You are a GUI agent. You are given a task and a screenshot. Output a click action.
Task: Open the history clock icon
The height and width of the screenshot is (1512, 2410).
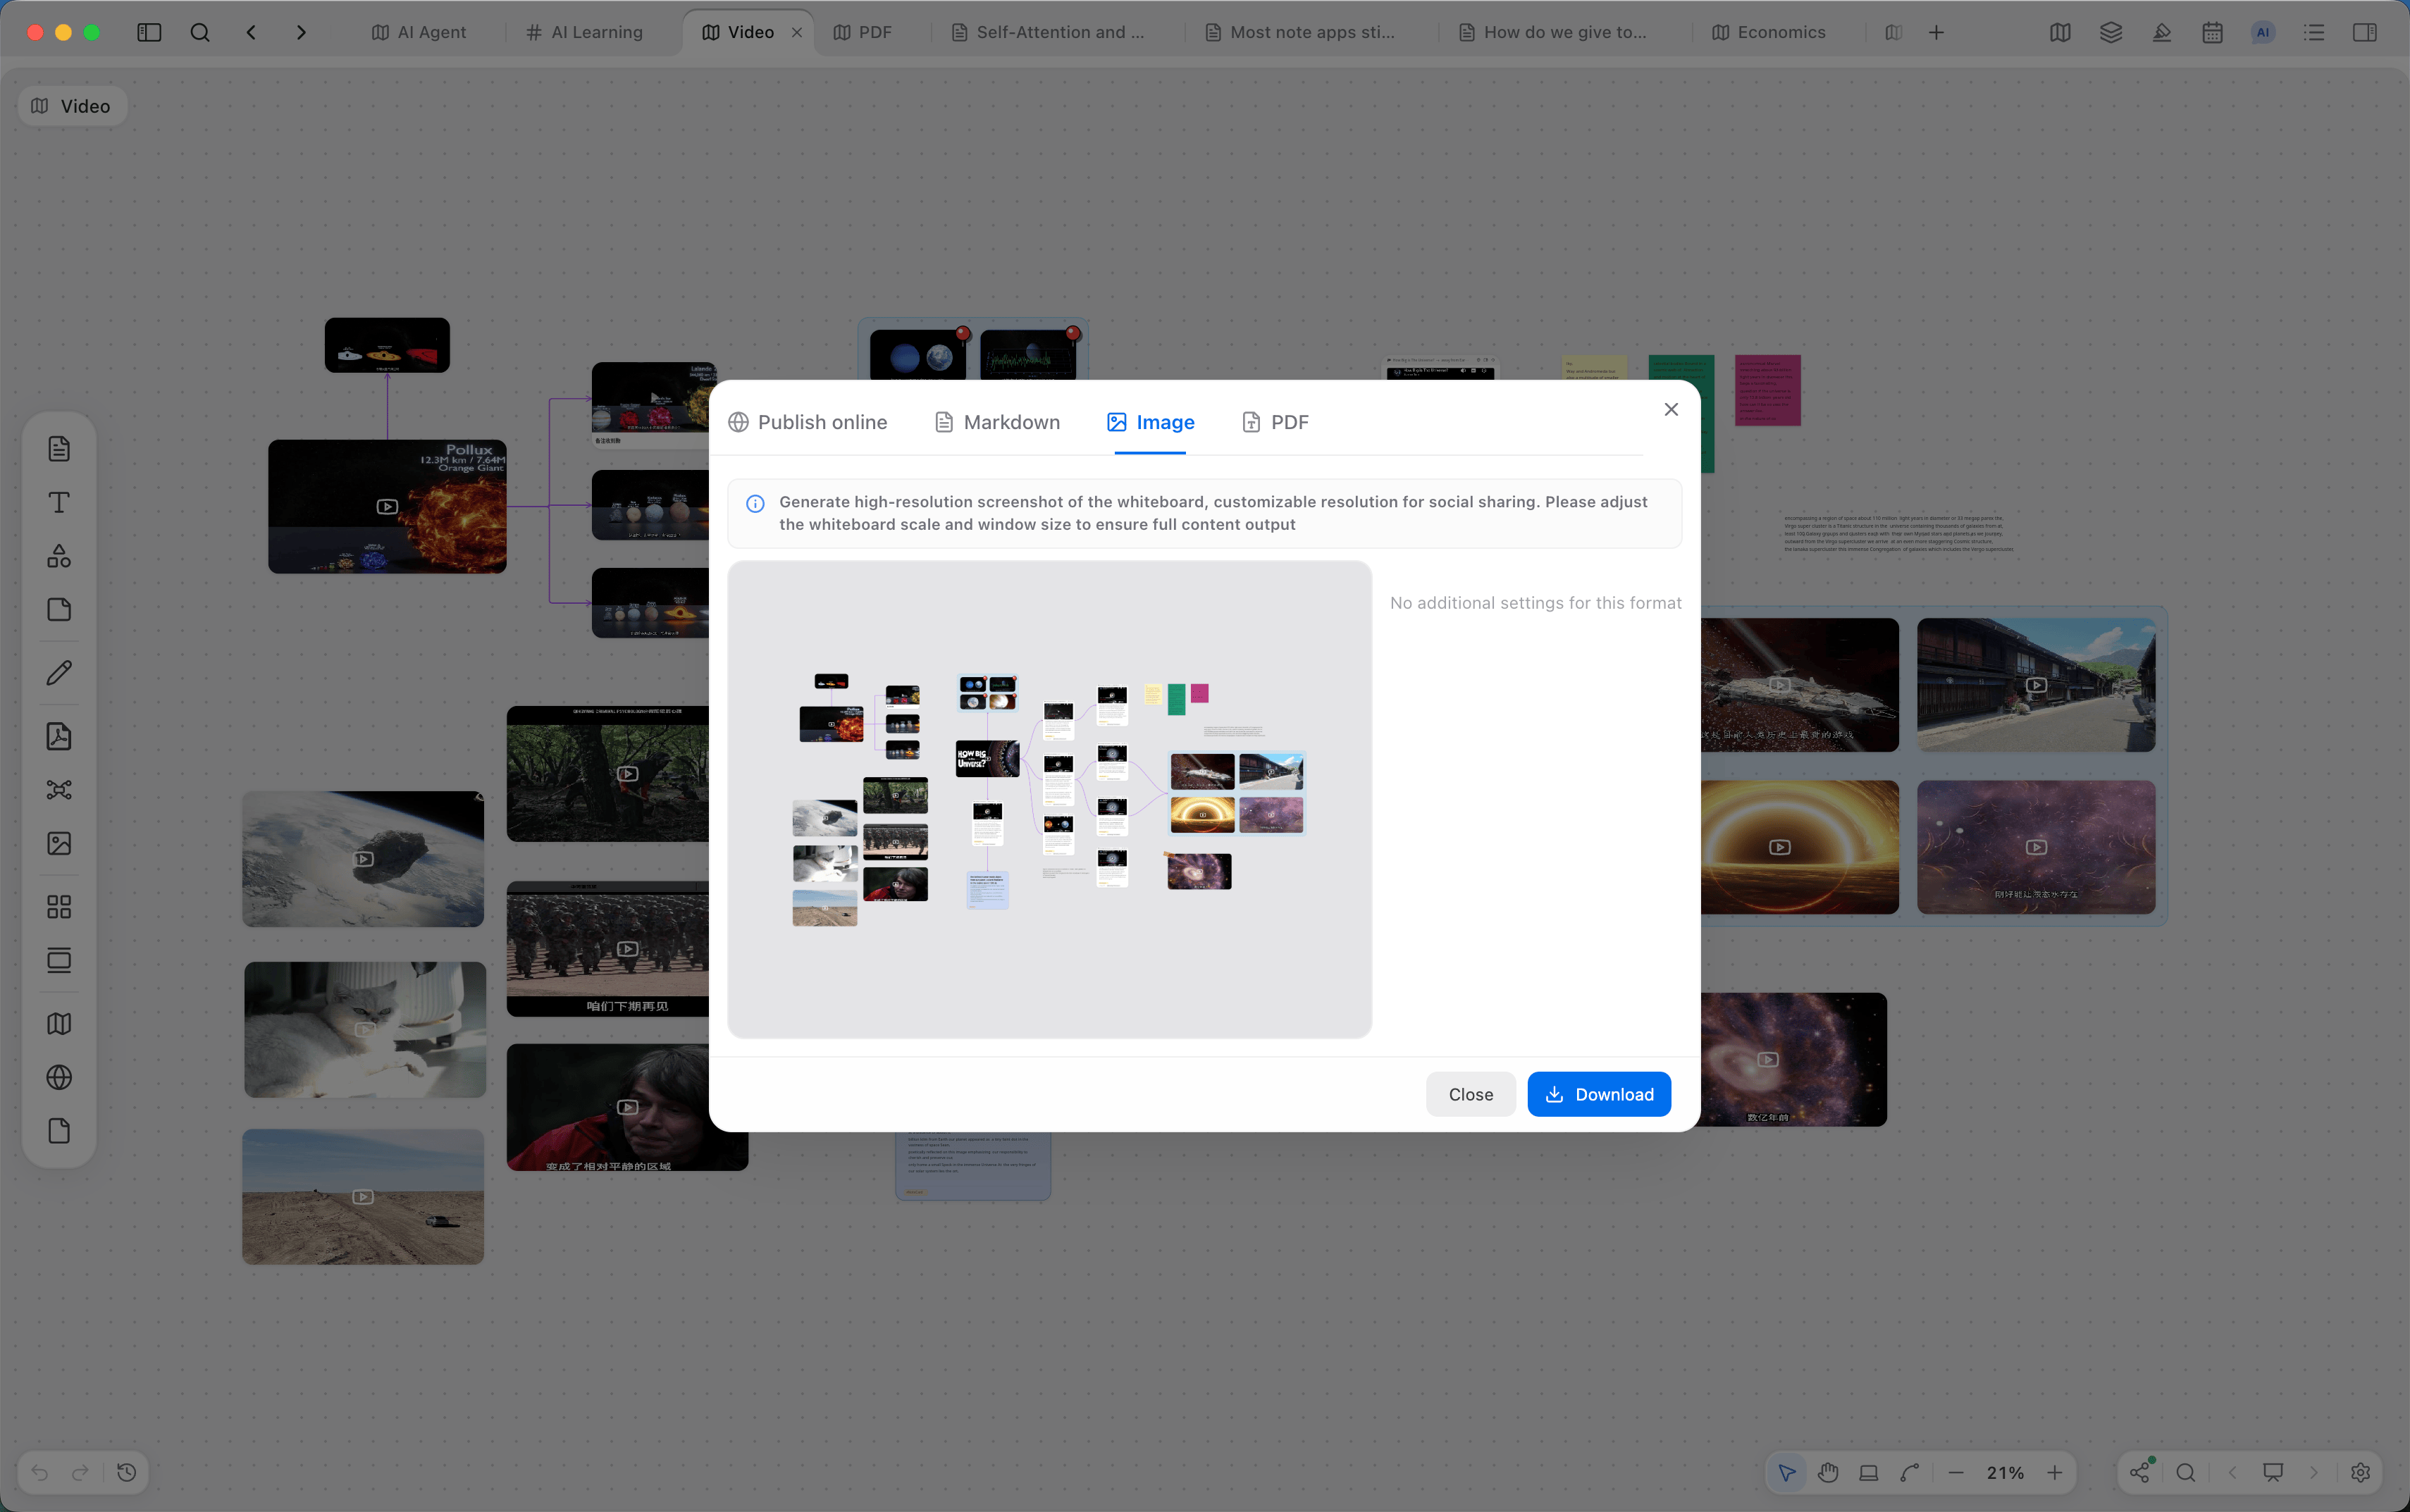[x=126, y=1472]
